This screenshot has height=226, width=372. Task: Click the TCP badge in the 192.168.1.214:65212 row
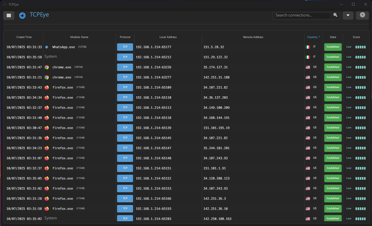pos(125,57)
